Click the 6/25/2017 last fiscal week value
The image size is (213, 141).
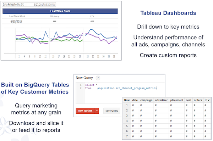click(x=16, y=21)
